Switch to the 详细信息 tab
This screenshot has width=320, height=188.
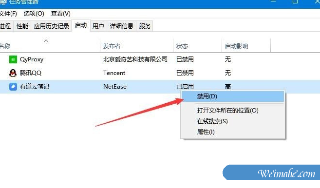122,26
